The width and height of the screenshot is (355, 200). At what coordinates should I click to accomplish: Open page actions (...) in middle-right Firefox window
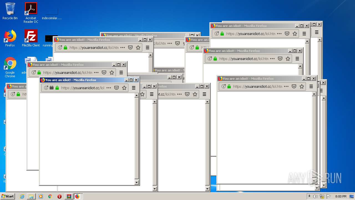272,59
